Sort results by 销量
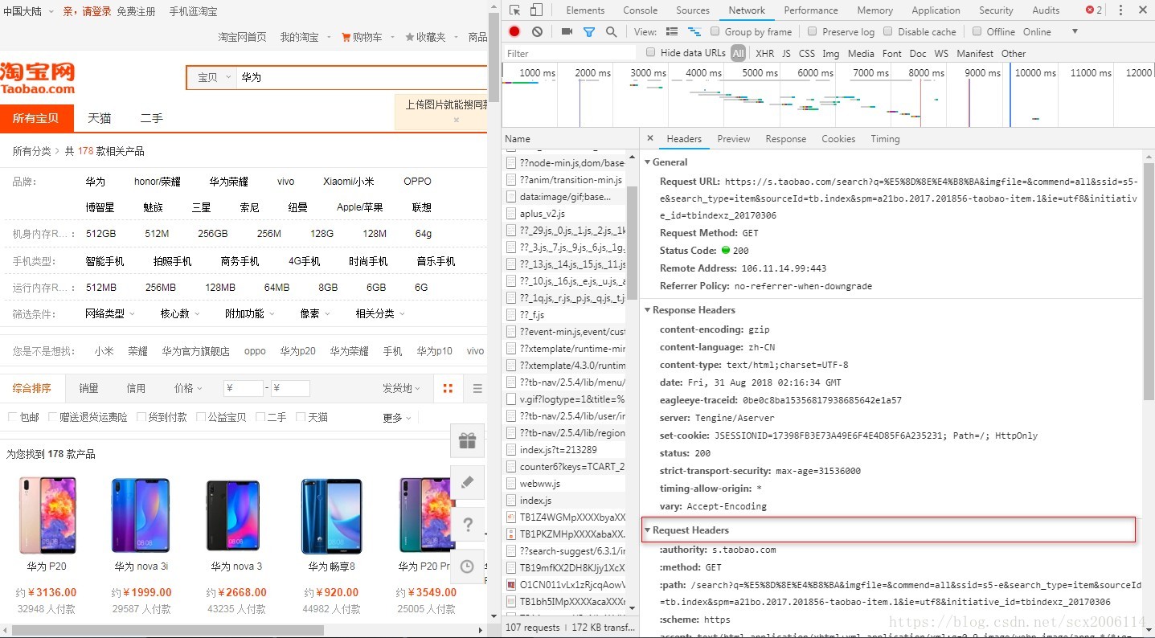Image resolution: width=1155 pixels, height=638 pixels. pos(88,388)
